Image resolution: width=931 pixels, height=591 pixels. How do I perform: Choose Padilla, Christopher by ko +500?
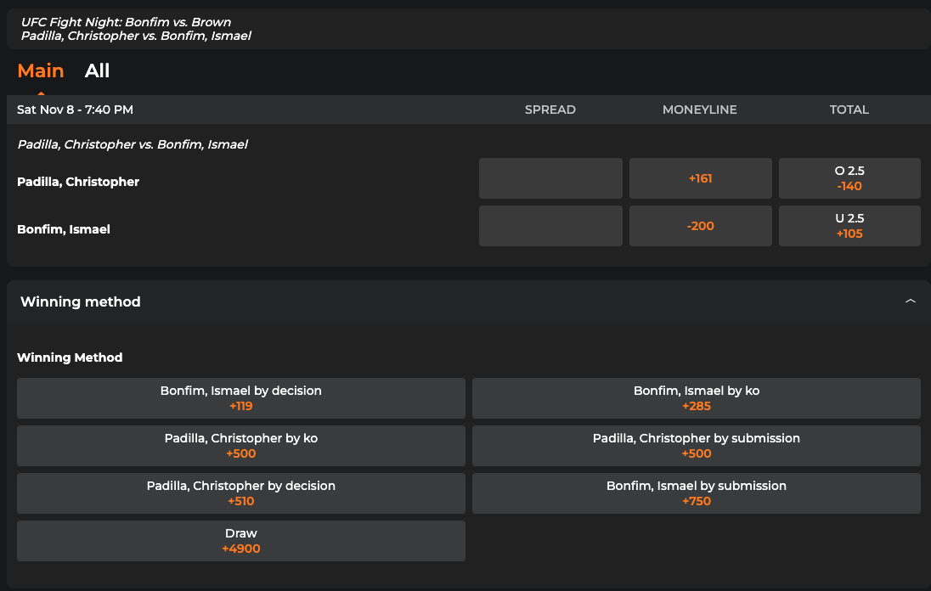click(x=241, y=446)
